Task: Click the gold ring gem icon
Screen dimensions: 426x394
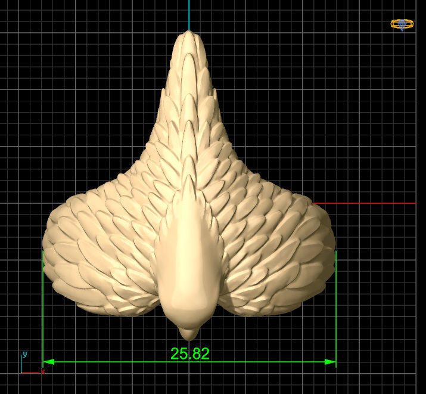Action: point(402,24)
